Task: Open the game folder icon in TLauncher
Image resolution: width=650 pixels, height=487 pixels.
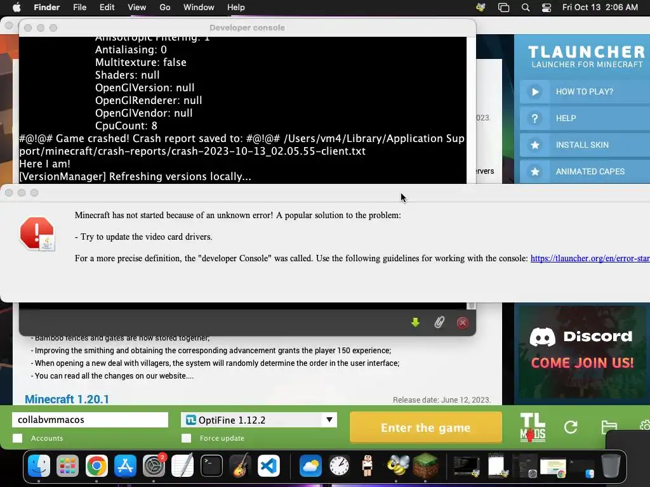Action: pyautogui.click(x=609, y=427)
